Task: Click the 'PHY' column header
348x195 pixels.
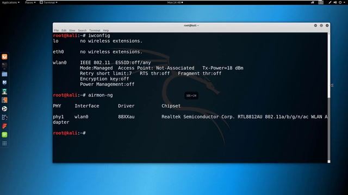Action: click(57, 106)
